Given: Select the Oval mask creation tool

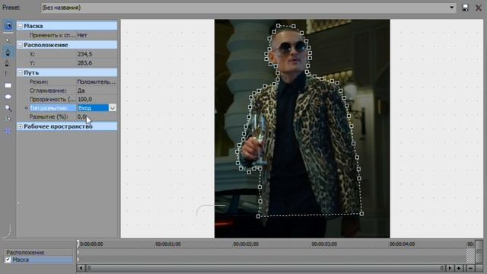Looking at the screenshot, I should (8, 97).
